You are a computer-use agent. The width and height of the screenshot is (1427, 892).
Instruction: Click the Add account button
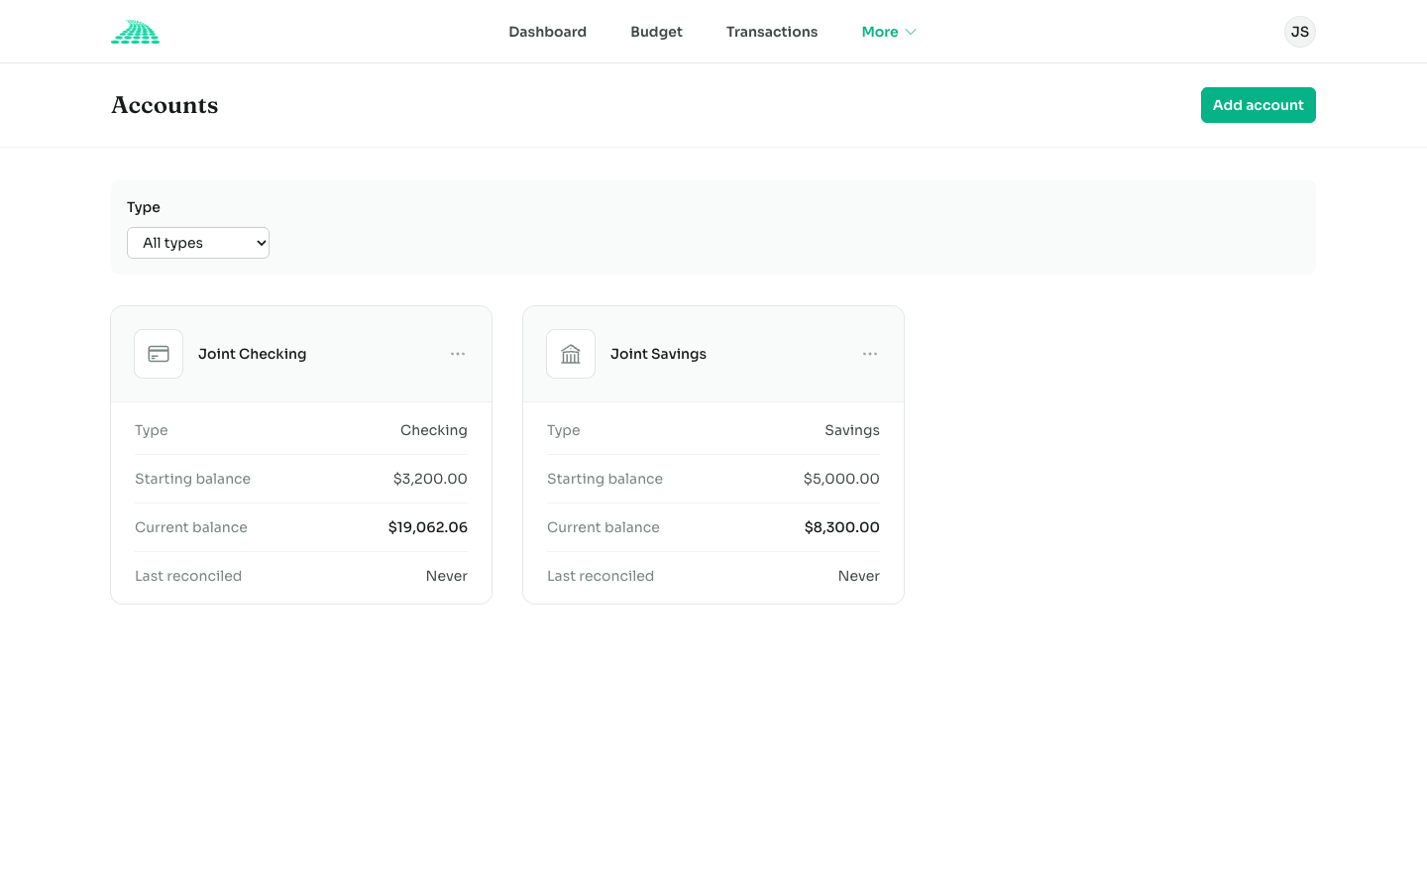1259,105
